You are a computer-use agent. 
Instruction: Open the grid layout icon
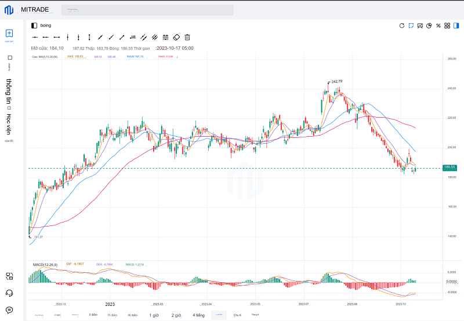click(447, 25)
